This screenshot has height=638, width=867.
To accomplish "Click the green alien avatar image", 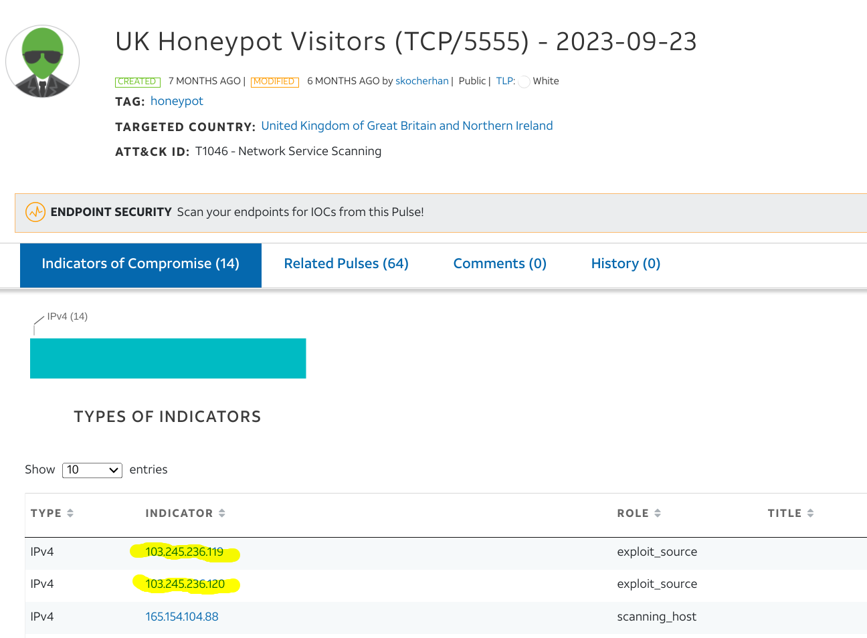I will (x=43, y=62).
